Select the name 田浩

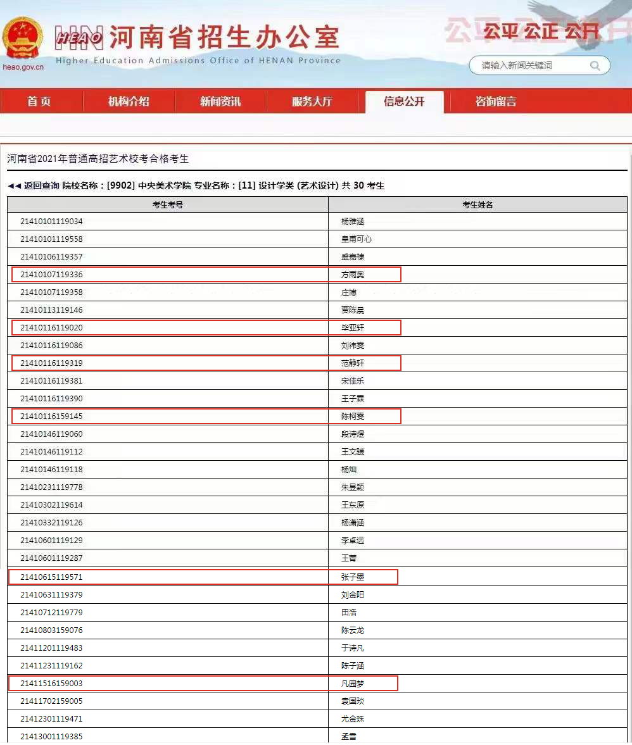[349, 613]
